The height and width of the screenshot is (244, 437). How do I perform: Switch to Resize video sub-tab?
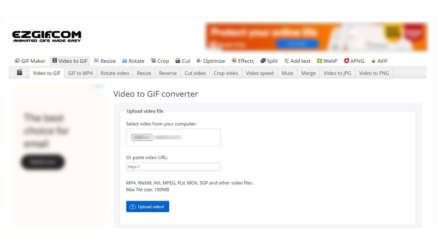(x=144, y=73)
